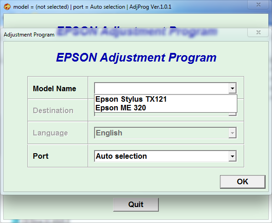Select Epson Stylus TX121 from model list
Viewport: 272px width, 223px height.
click(166, 99)
